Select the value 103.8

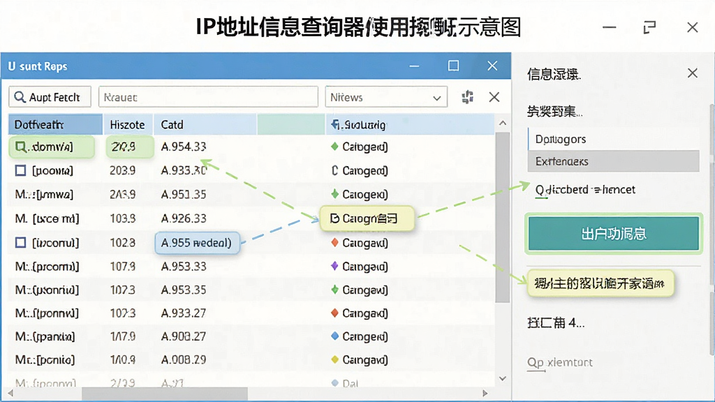(x=123, y=218)
